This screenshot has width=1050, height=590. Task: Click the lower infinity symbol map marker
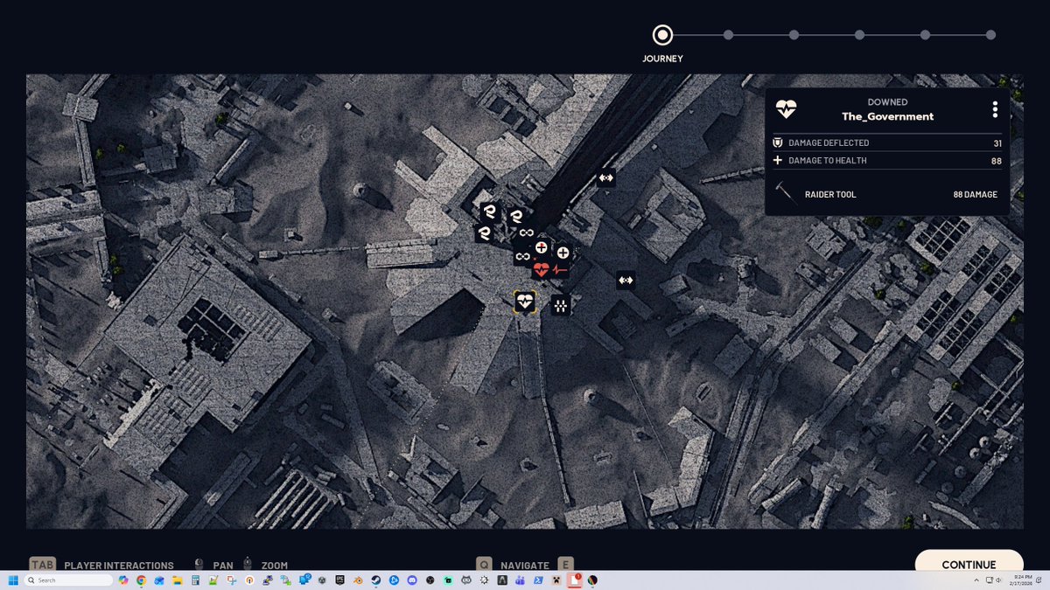click(522, 256)
